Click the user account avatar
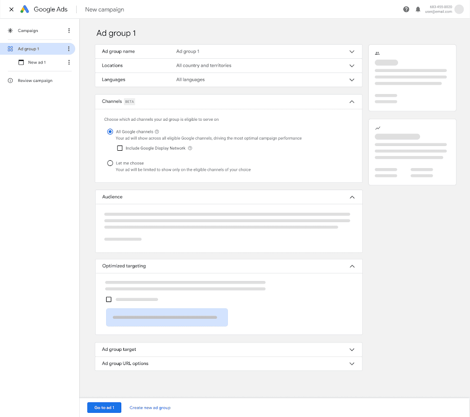 click(459, 9)
